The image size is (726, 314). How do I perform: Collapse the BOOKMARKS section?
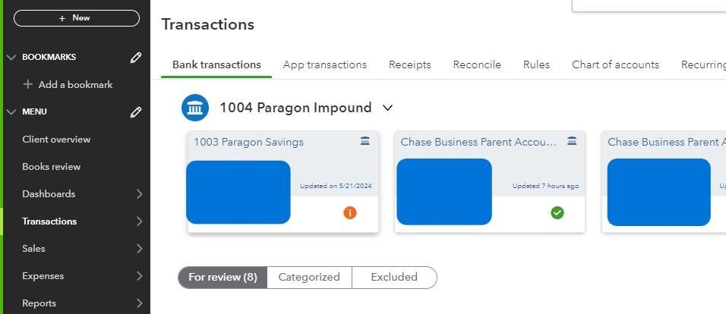(x=11, y=57)
